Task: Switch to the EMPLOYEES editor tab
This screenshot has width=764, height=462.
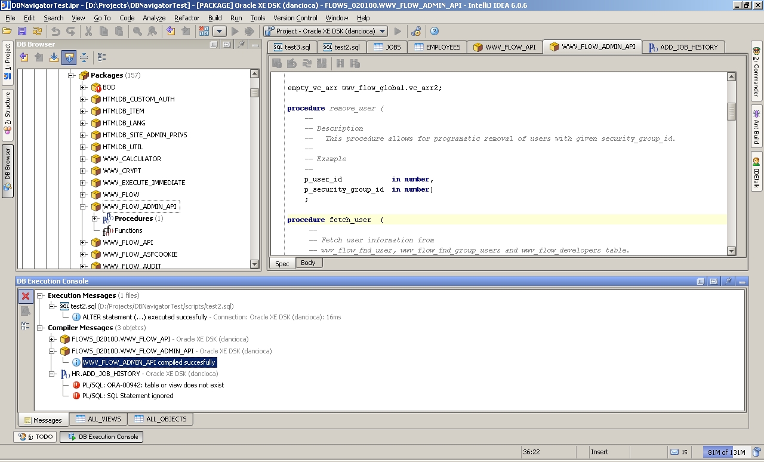Action: pyautogui.click(x=438, y=47)
